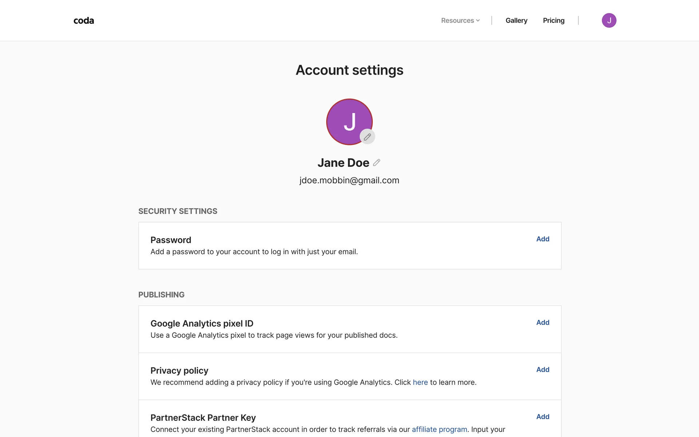The width and height of the screenshot is (699, 437).
Task: Click Add for Google Analytics pixel ID
Action: pos(542,322)
